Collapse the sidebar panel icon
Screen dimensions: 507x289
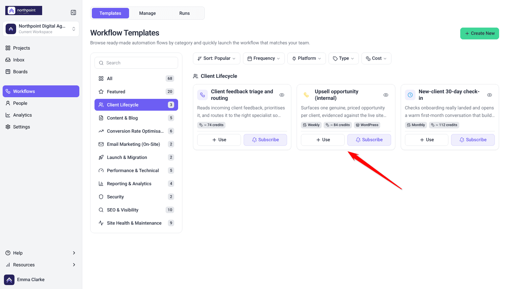click(x=73, y=12)
